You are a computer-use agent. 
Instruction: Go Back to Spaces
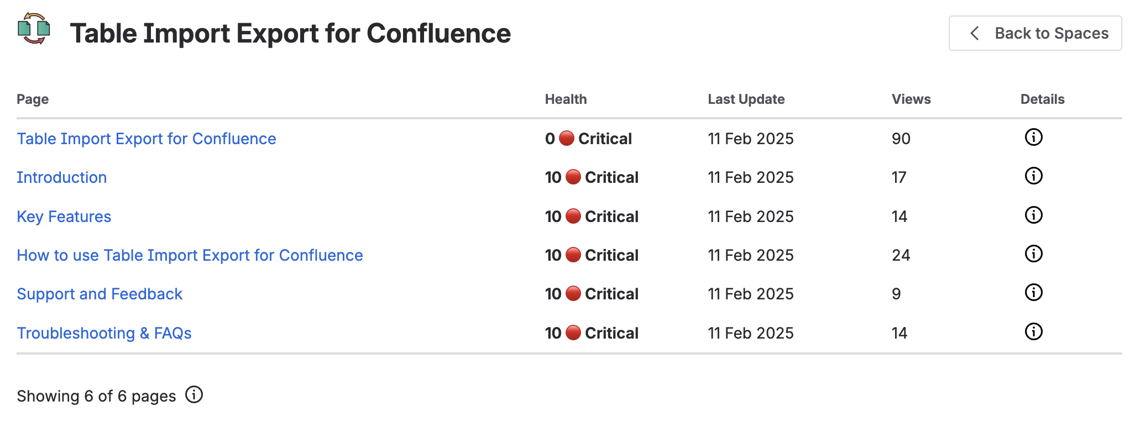tap(1034, 33)
